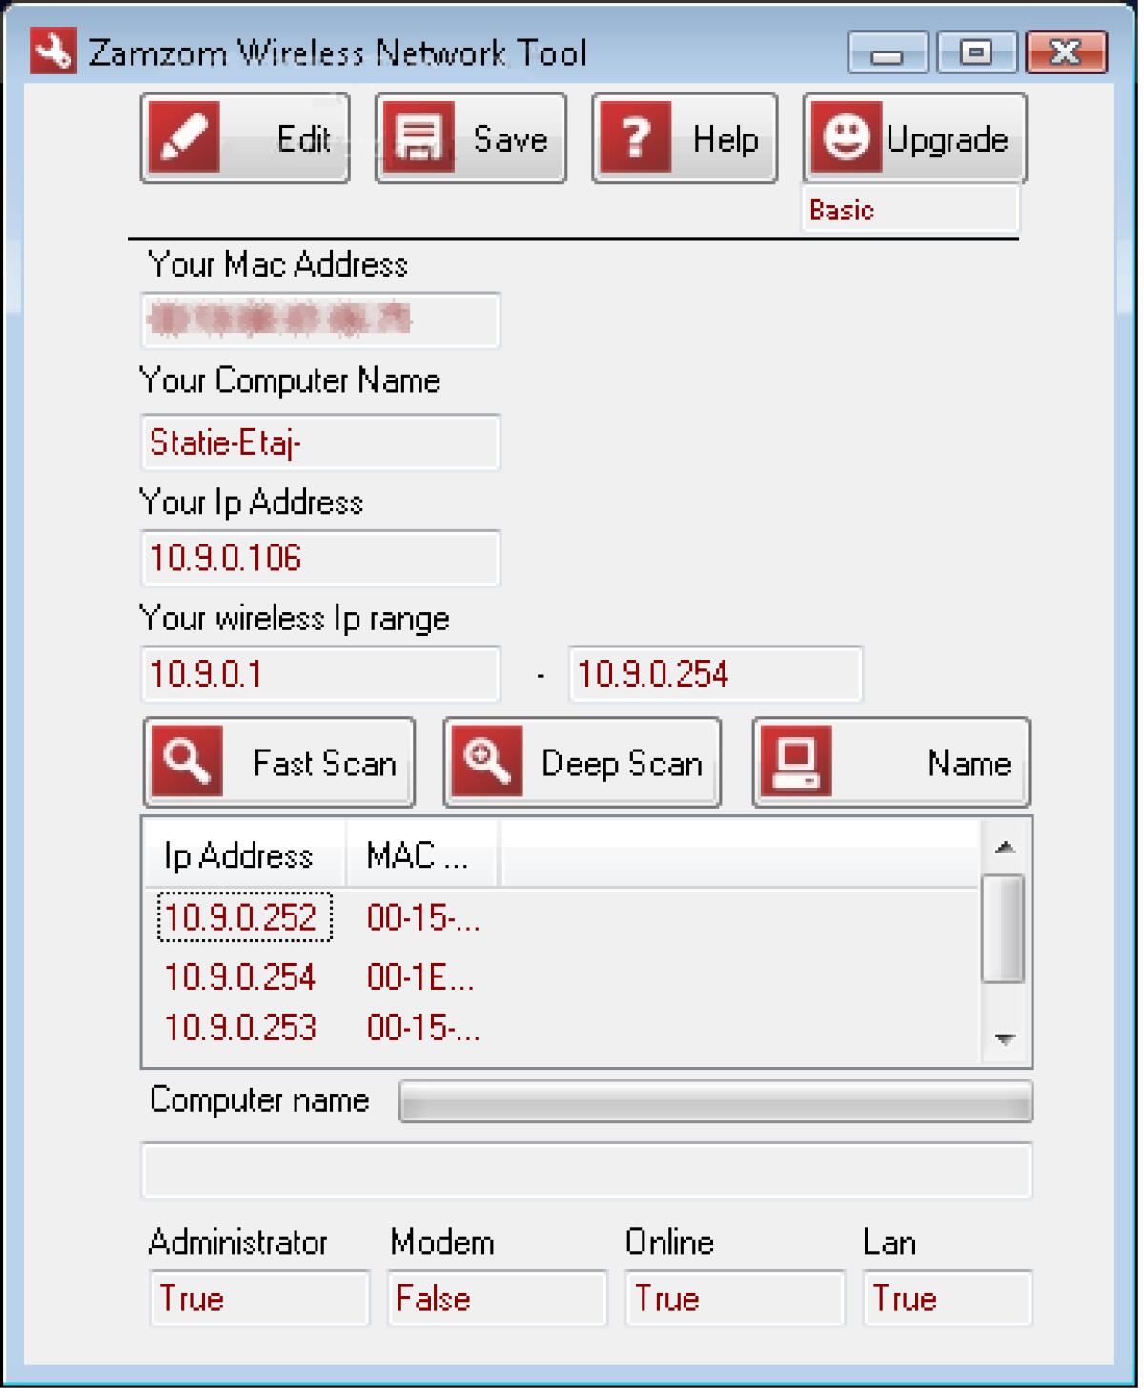1144x1397 pixels.
Task: Click the empty field under Computer name
Action: click(586, 1170)
